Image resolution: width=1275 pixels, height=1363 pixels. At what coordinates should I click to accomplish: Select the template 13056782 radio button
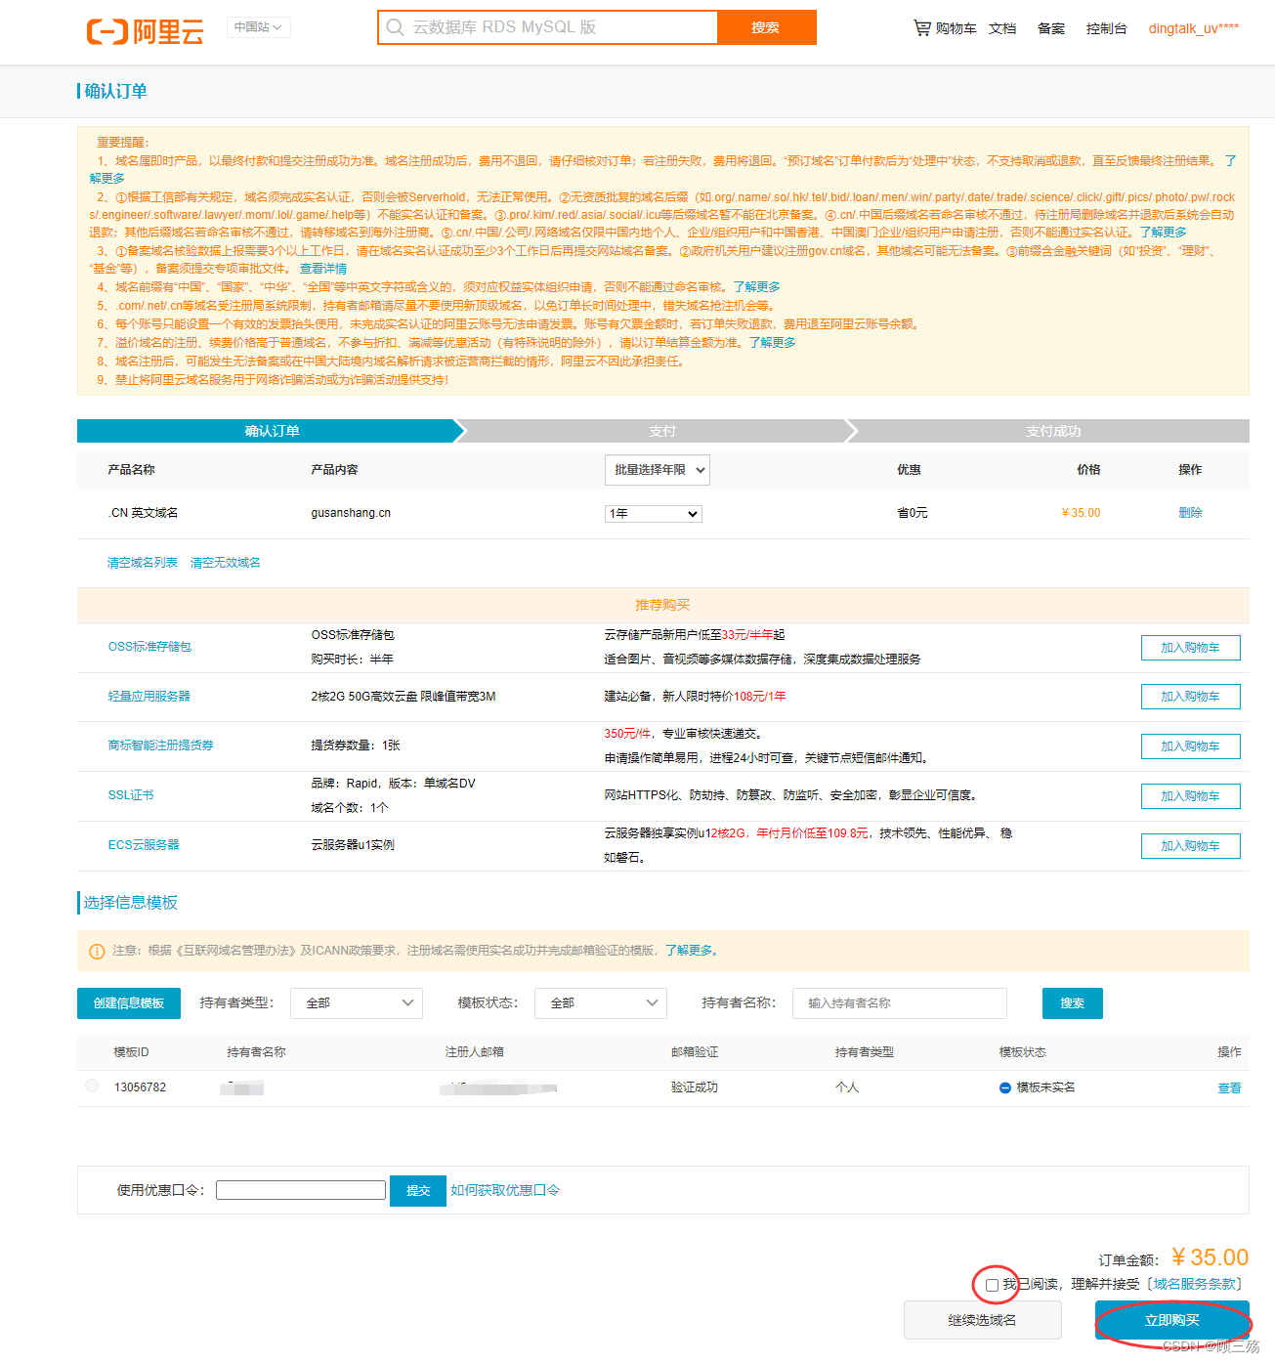(x=92, y=1086)
